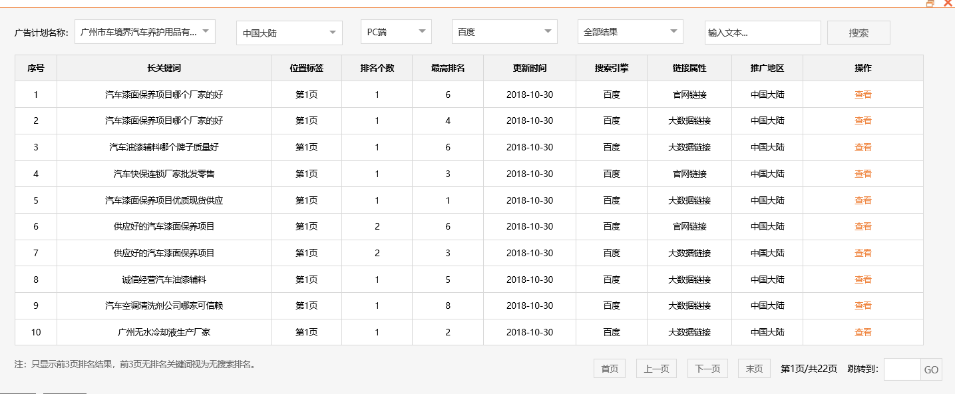955x394 pixels.
Task: Click the print icon in the top corner
Action: pyautogui.click(x=930, y=5)
